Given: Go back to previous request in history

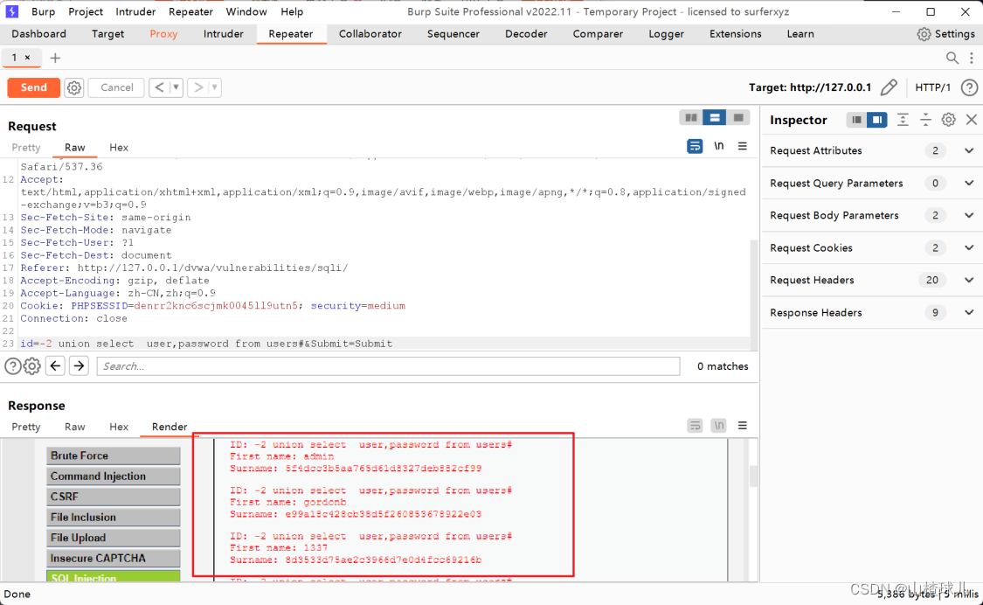Looking at the screenshot, I should (159, 87).
